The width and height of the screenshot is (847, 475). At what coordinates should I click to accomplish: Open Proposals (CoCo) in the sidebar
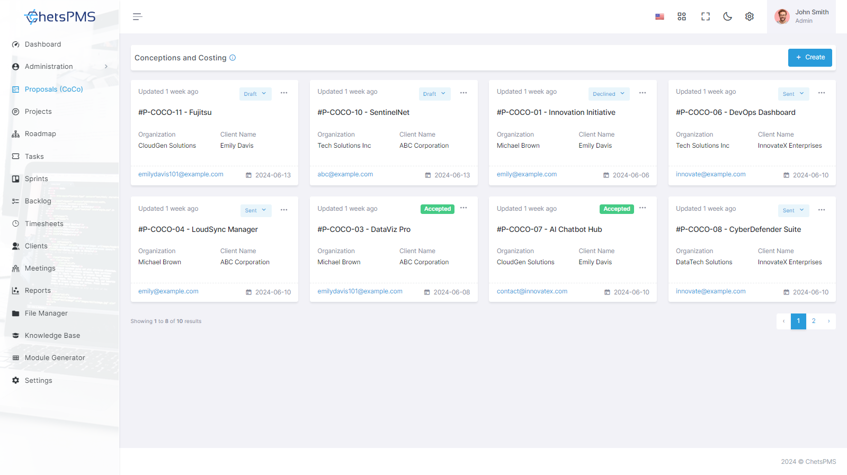54,89
